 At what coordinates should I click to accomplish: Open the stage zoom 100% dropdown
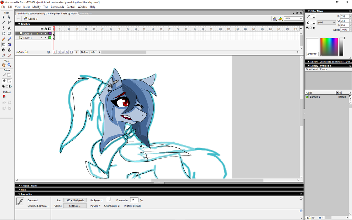pyautogui.click(x=301, y=19)
